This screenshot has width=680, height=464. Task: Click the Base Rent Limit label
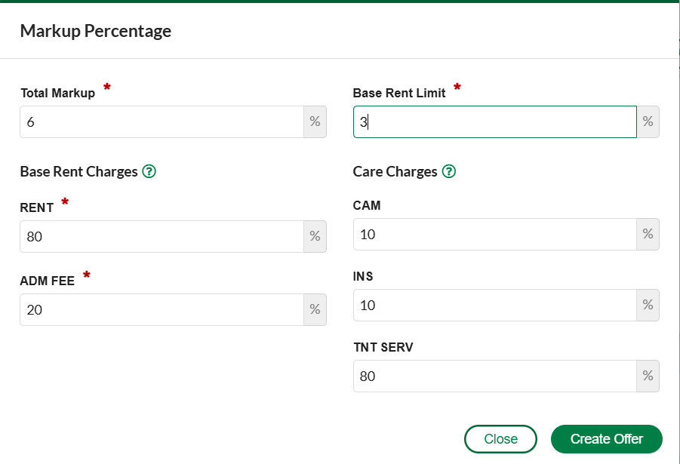pyautogui.click(x=399, y=93)
